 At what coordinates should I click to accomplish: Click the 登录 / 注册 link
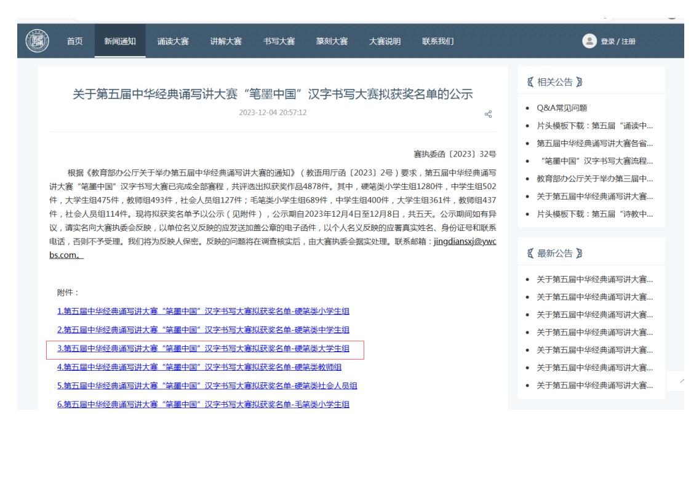(618, 41)
